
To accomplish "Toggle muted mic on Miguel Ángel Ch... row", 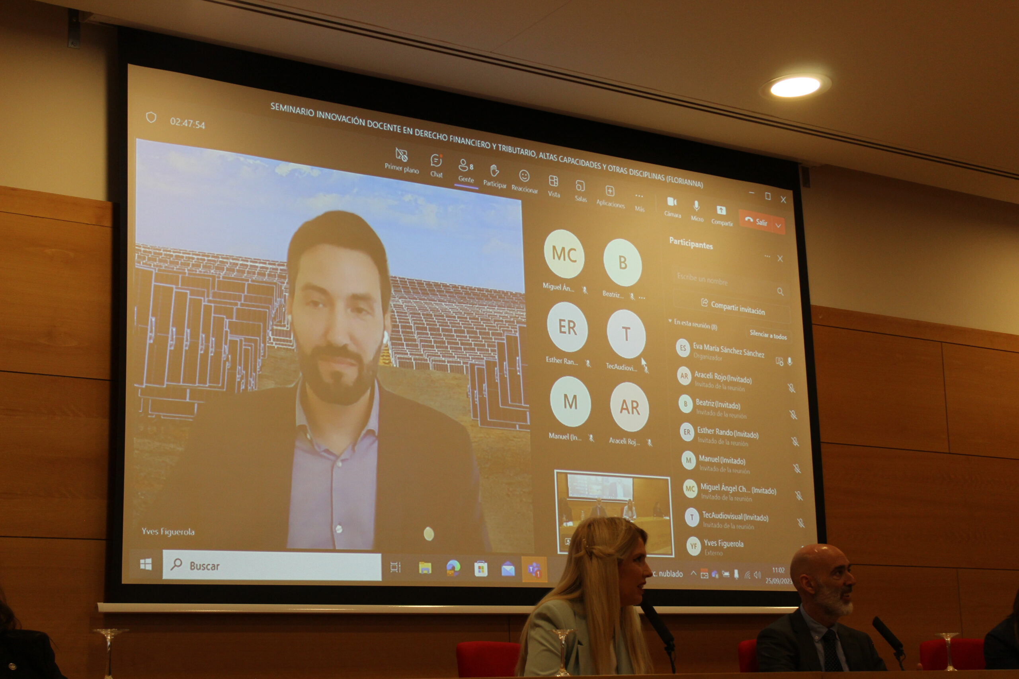I will click(x=799, y=496).
